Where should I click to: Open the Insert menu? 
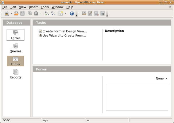tap(33, 7)
